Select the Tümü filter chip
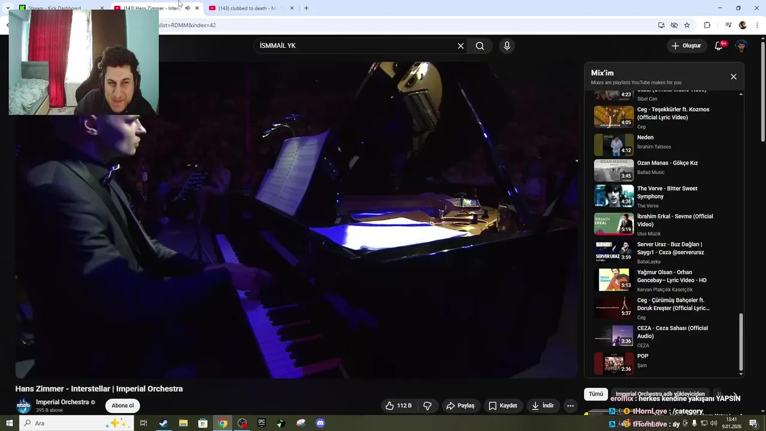Image resolution: width=766 pixels, height=431 pixels. 596,394
